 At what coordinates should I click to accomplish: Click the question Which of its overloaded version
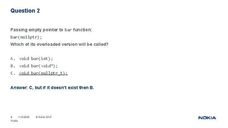coord(59,44)
